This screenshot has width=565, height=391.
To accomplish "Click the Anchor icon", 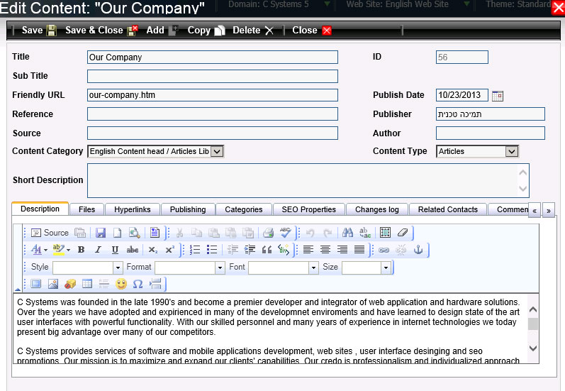I will coord(418,250).
